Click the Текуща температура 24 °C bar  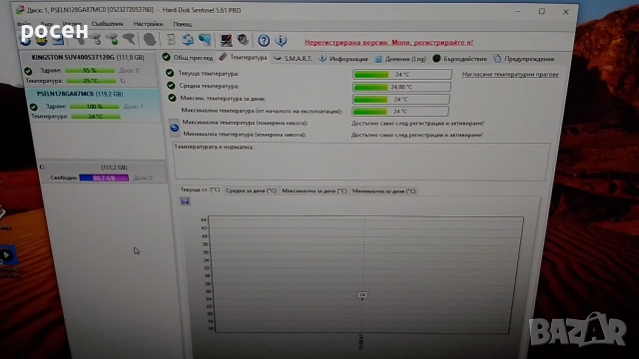pyautogui.click(x=401, y=75)
